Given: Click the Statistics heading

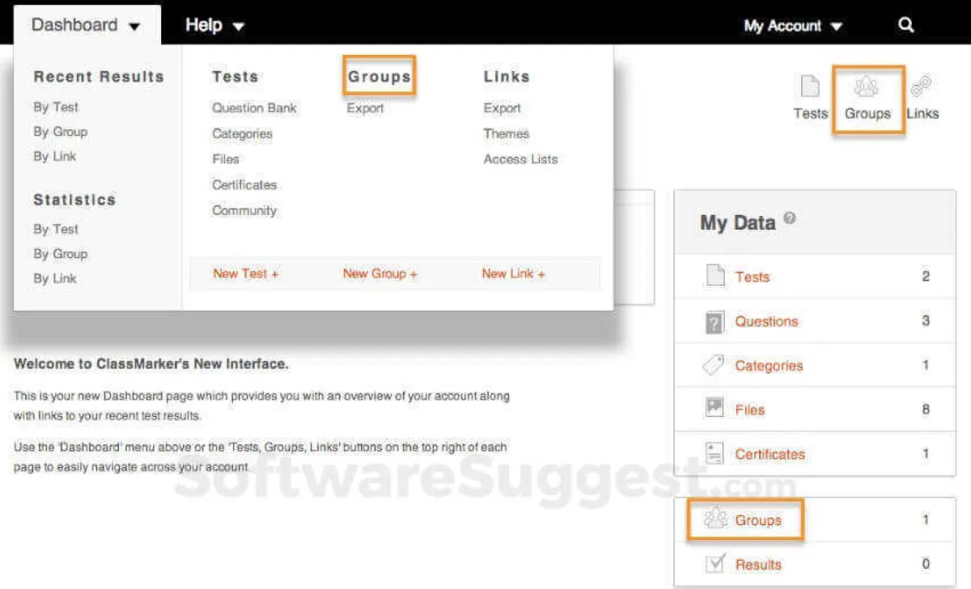Looking at the screenshot, I should click(74, 200).
